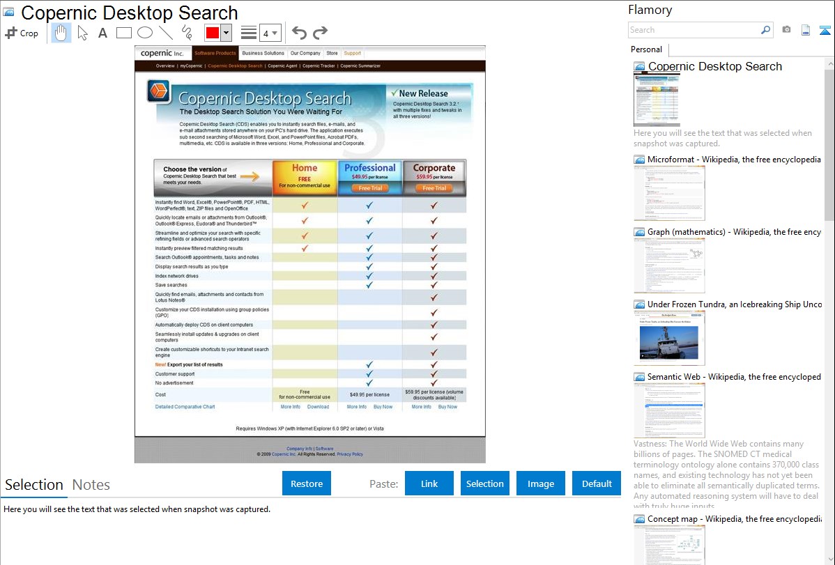
Task: Select the straight line tool
Action: 166,33
